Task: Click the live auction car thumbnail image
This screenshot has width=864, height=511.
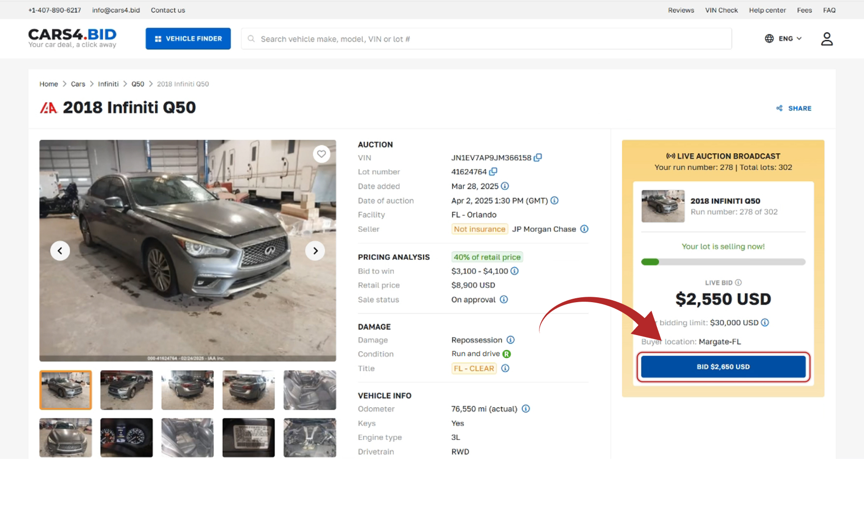Action: (663, 206)
